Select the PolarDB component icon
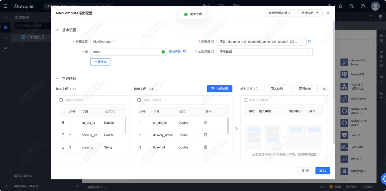The height and width of the screenshot is (191, 386). pos(344,135)
